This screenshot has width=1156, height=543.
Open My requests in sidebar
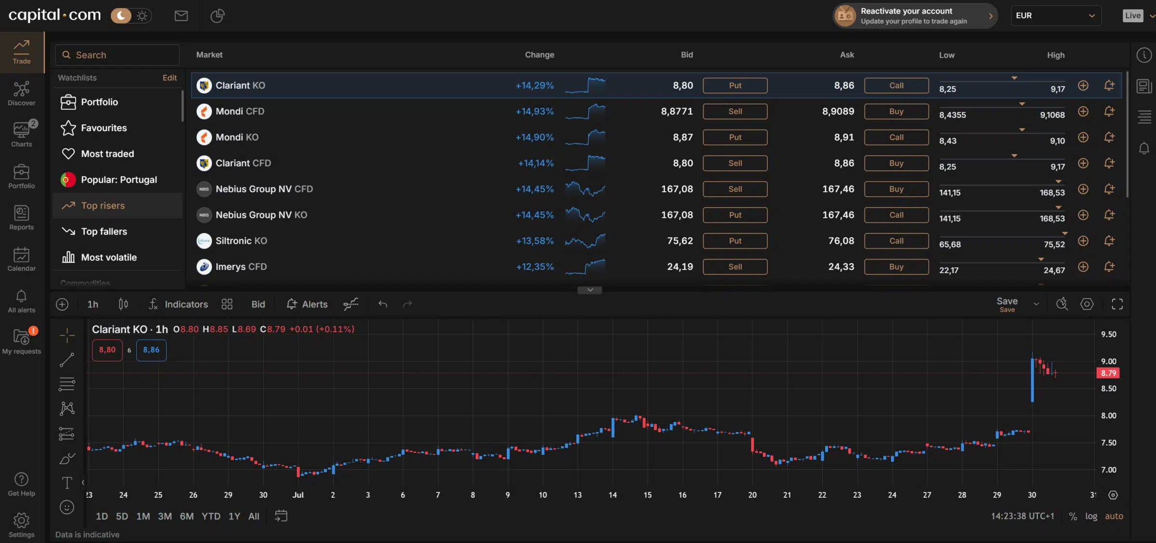point(22,342)
